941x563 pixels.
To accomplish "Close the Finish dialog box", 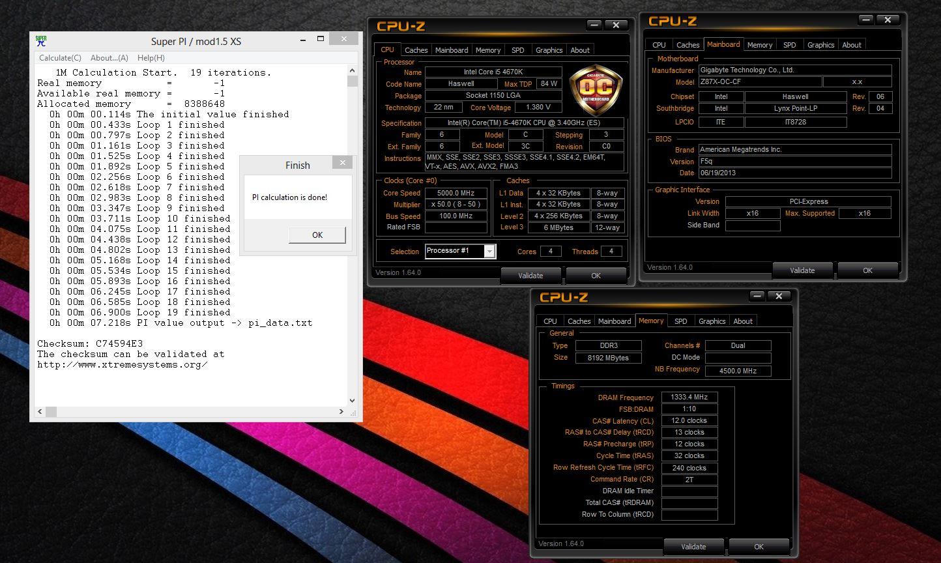I will click(x=342, y=163).
